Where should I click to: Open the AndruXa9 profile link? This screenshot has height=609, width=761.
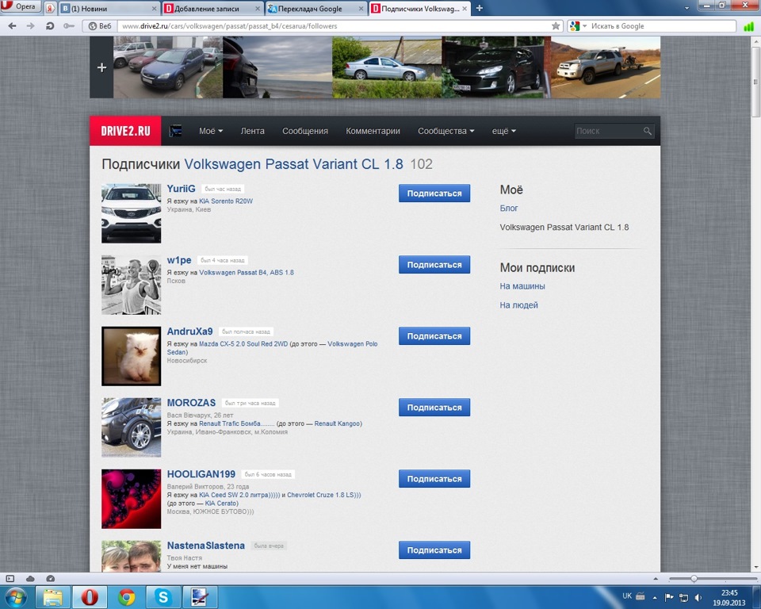click(189, 331)
